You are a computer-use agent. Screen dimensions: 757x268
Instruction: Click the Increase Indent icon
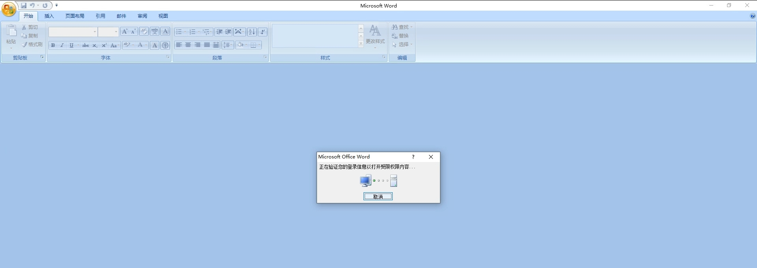(x=228, y=32)
